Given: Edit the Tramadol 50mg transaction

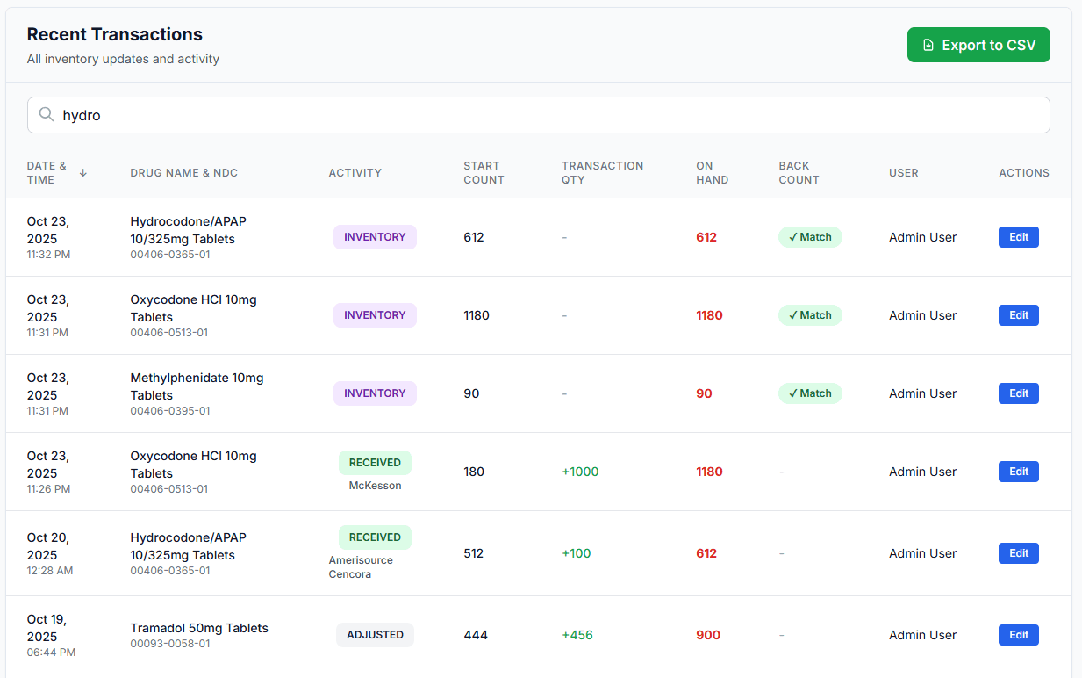Looking at the screenshot, I should pyautogui.click(x=1018, y=634).
